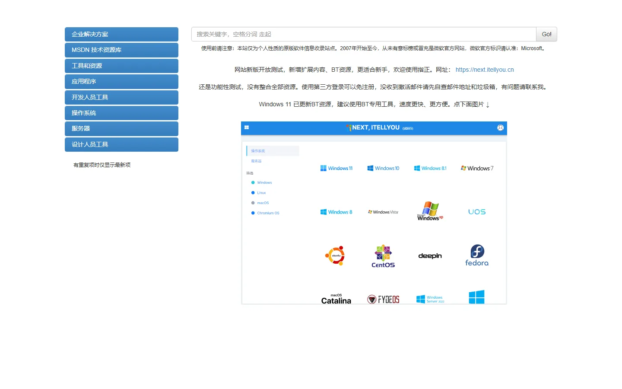Viewport: 622px width, 389px height.
Task: Click the 网站新版开放测试 announcement text
Action: point(343,70)
